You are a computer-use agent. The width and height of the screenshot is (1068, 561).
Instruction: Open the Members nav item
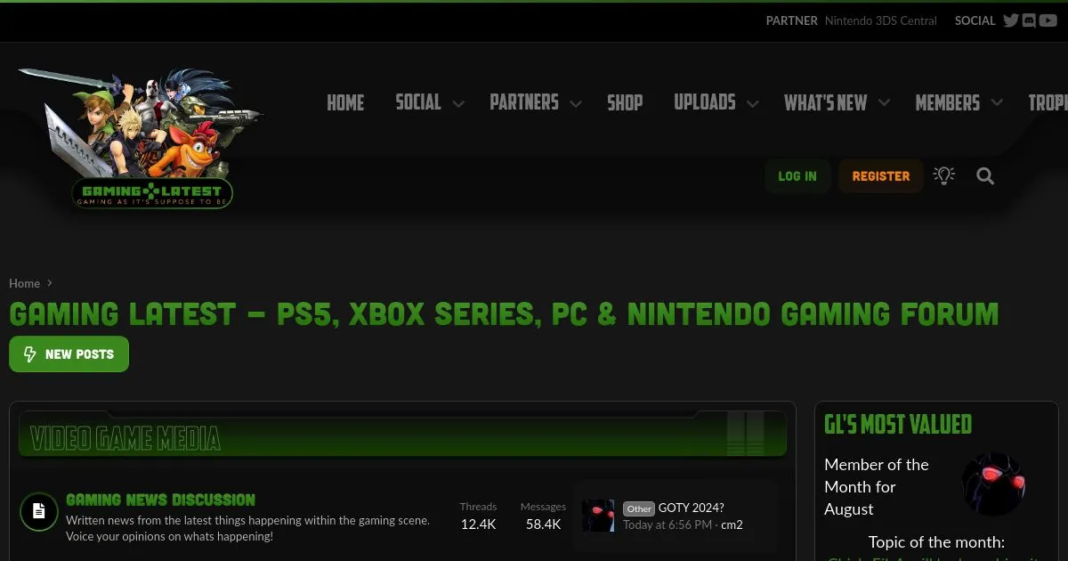click(948, 103)
